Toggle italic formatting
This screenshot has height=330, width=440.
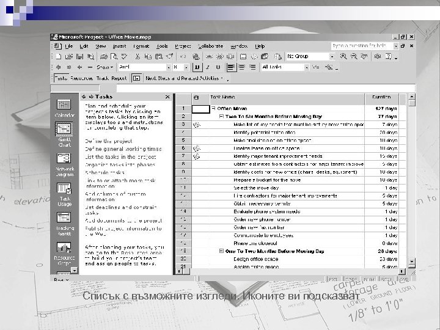(208, 67)
